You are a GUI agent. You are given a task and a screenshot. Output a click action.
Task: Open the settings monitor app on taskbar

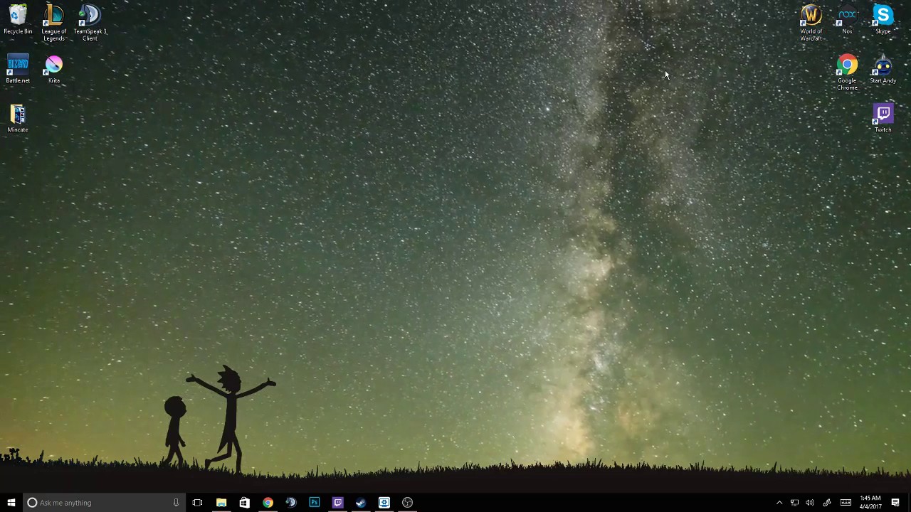point(384,503)
